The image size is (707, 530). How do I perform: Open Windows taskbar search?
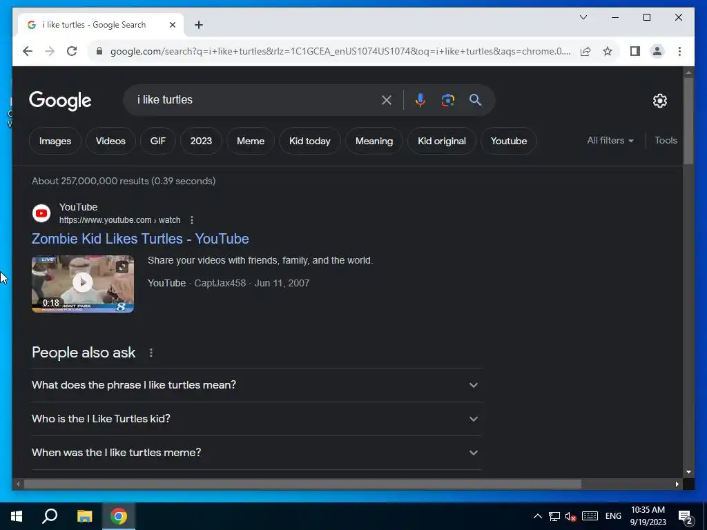(x=50, y=516)
